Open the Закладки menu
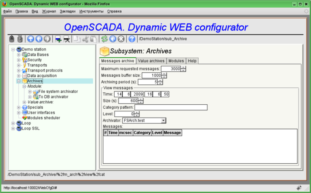Image resolution: width=311 pixels, height=193 pixels. coord(68,11)
